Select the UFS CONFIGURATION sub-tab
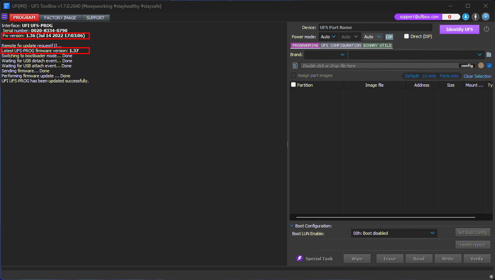The image size is (495, 280). 341,46
